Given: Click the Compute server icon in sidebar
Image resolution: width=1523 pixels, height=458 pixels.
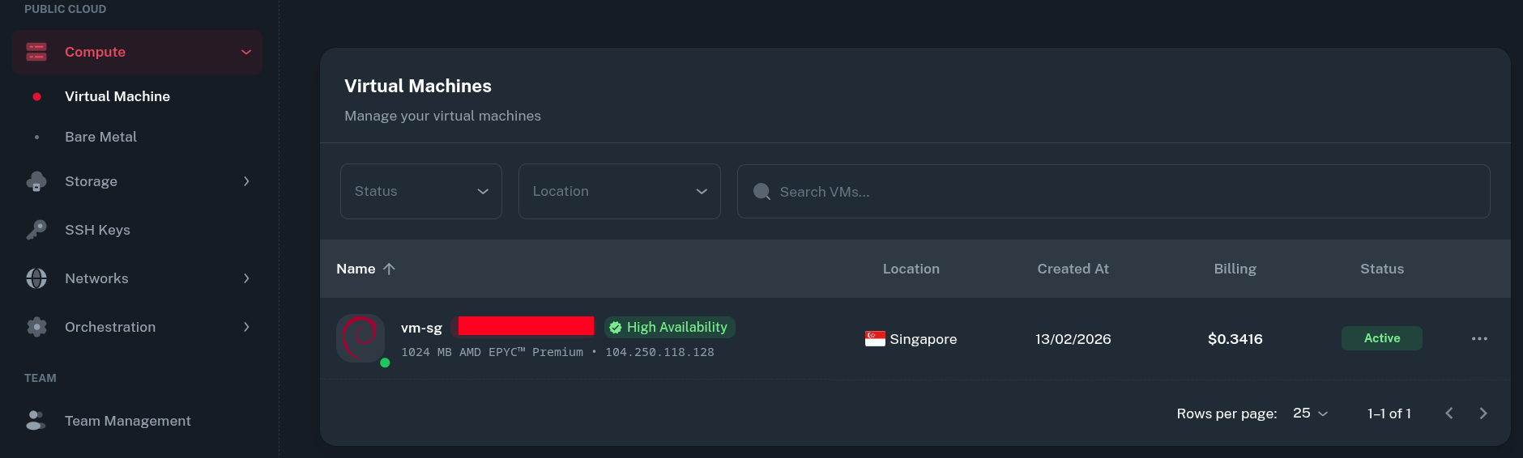Looking at the screenshot, I should click(36, 52).
